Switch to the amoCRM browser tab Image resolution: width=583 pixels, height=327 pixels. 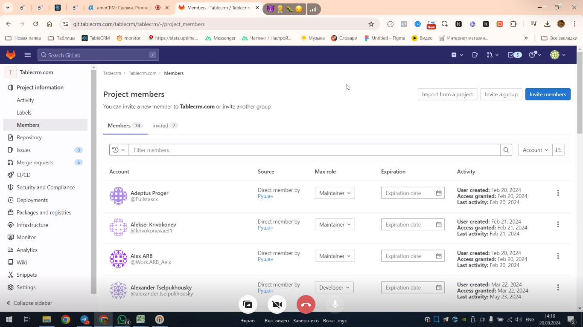(128, 8)
